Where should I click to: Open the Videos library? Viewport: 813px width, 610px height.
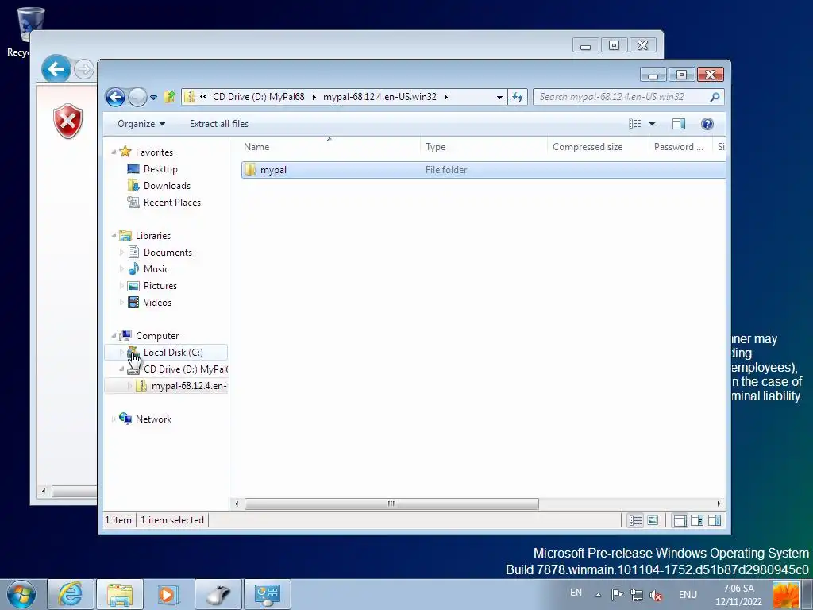click(157, 303)
